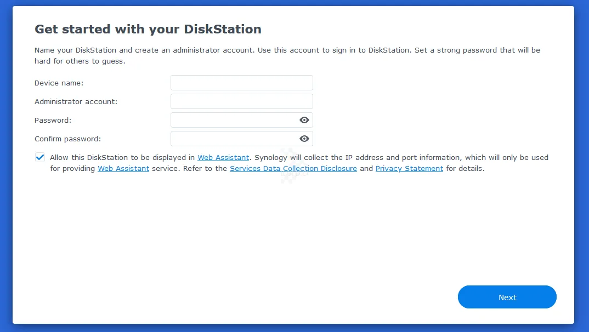Open the first Web Assistant link after 'displayed in'
Viewport: 589px width, 332px height.
[x=223, y=157]
